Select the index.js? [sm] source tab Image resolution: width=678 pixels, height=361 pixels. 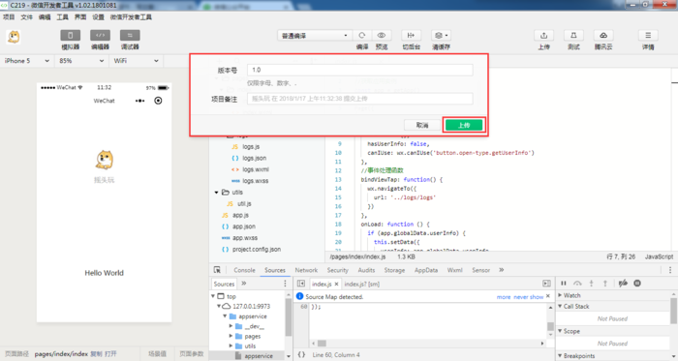[362, 284]
